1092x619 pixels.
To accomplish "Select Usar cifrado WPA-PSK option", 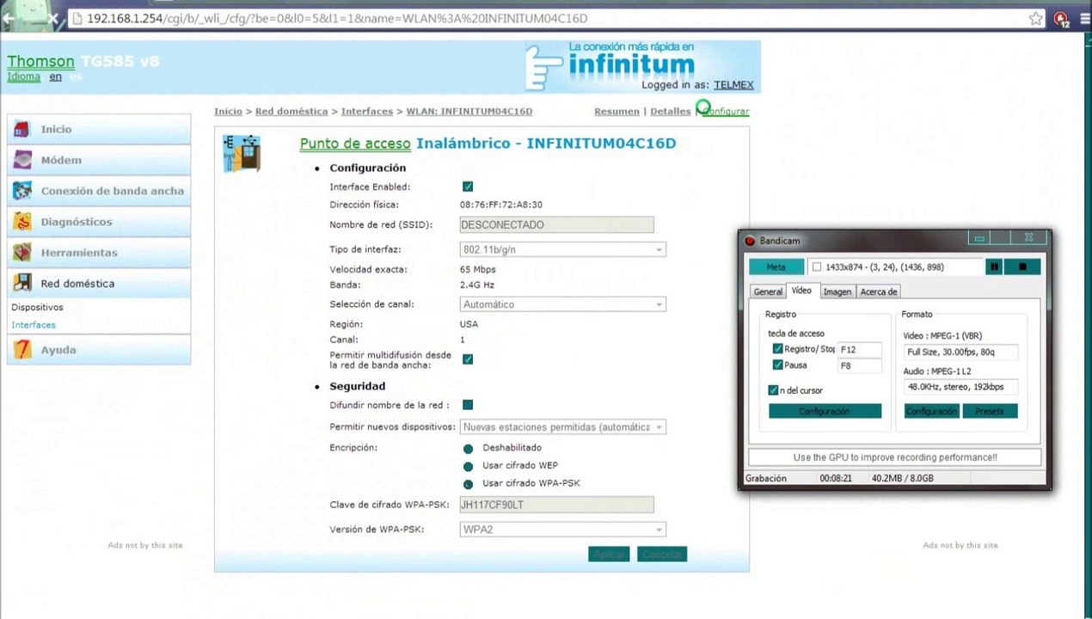I will click(468, 484).
